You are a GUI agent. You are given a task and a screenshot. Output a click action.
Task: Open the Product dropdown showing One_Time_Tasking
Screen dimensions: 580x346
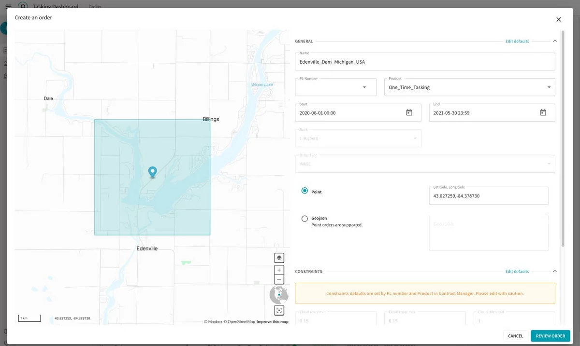(469, 87)
